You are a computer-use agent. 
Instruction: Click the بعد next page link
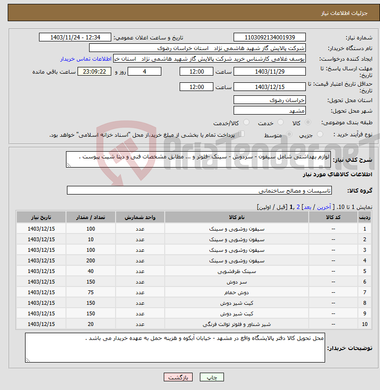[307, 207]
